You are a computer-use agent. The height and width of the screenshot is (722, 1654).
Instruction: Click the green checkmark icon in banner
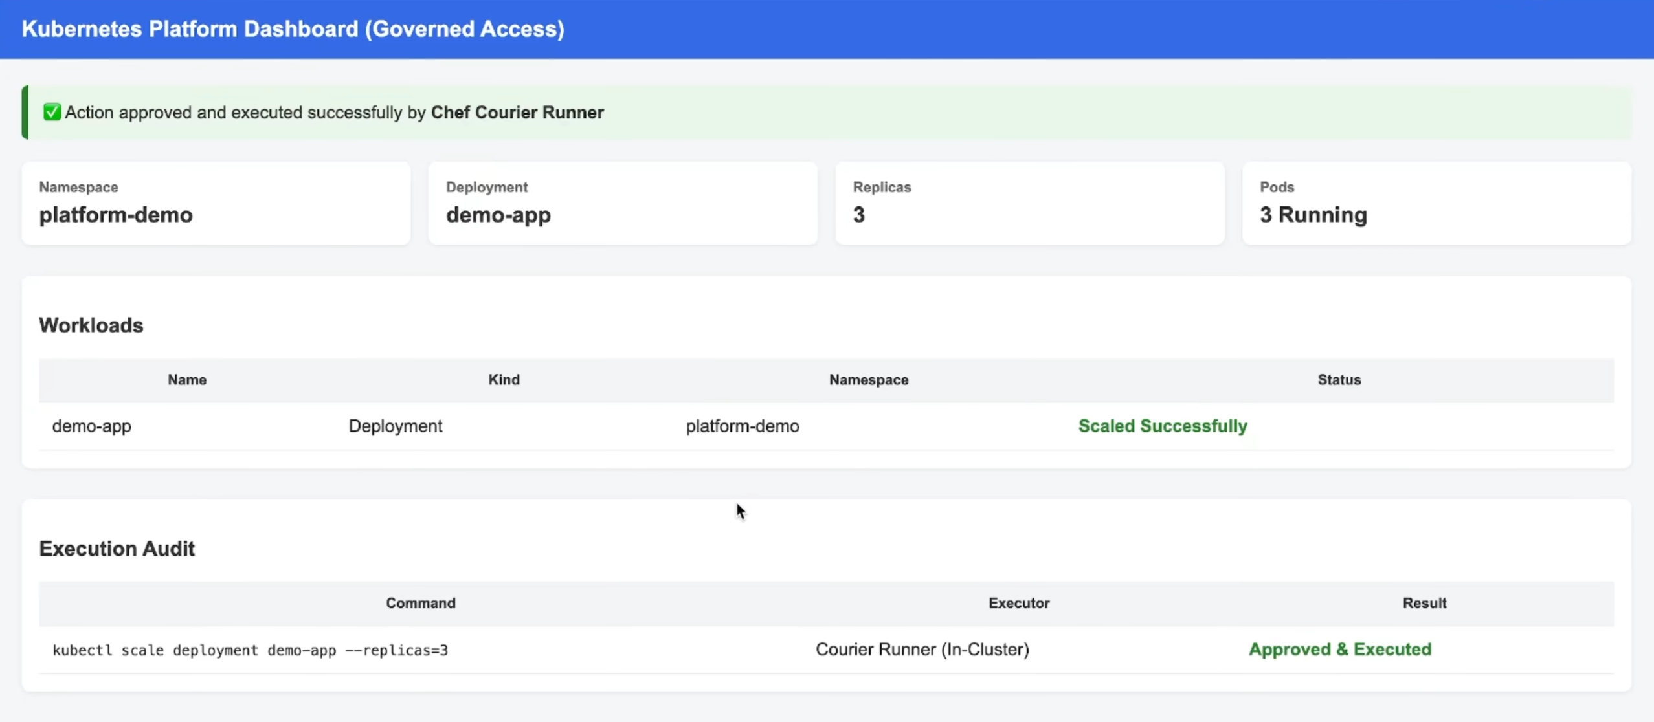52,112
